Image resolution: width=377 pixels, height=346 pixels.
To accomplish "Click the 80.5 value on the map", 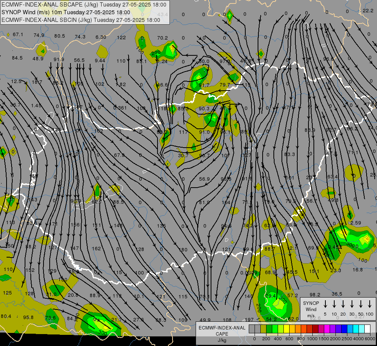I will tap(60, 36).
